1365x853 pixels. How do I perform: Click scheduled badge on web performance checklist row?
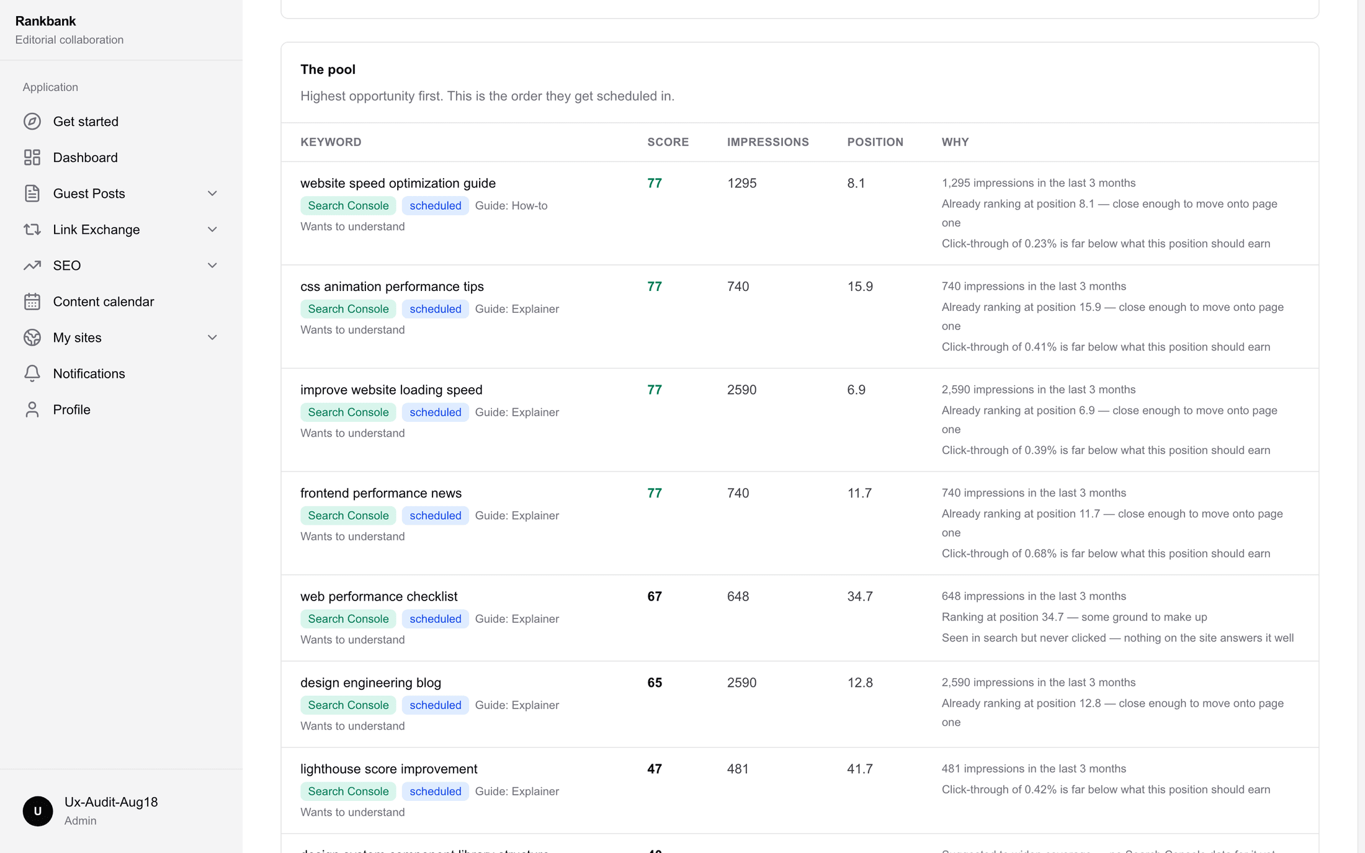point(435,619)
